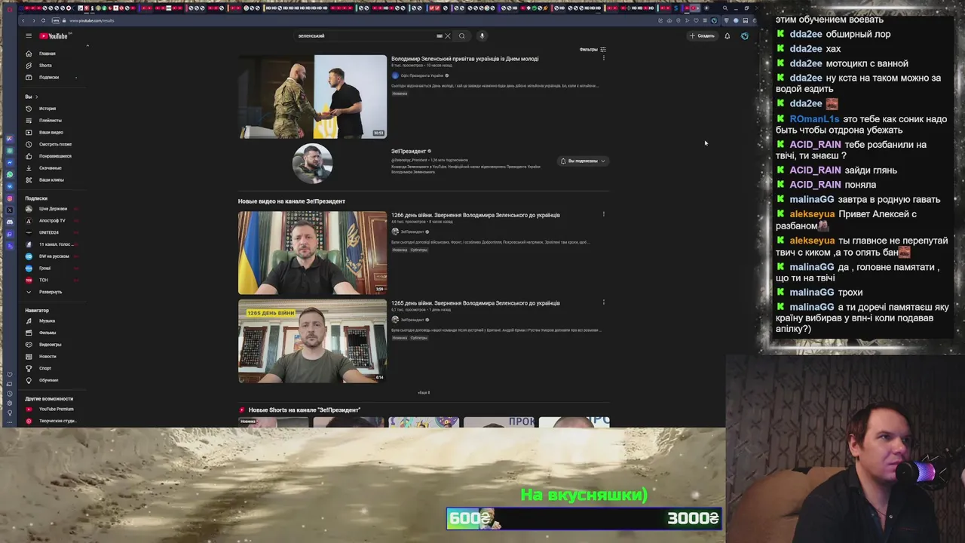Open the Instagram icon in the browser sidebar

[x=10, y=198]
